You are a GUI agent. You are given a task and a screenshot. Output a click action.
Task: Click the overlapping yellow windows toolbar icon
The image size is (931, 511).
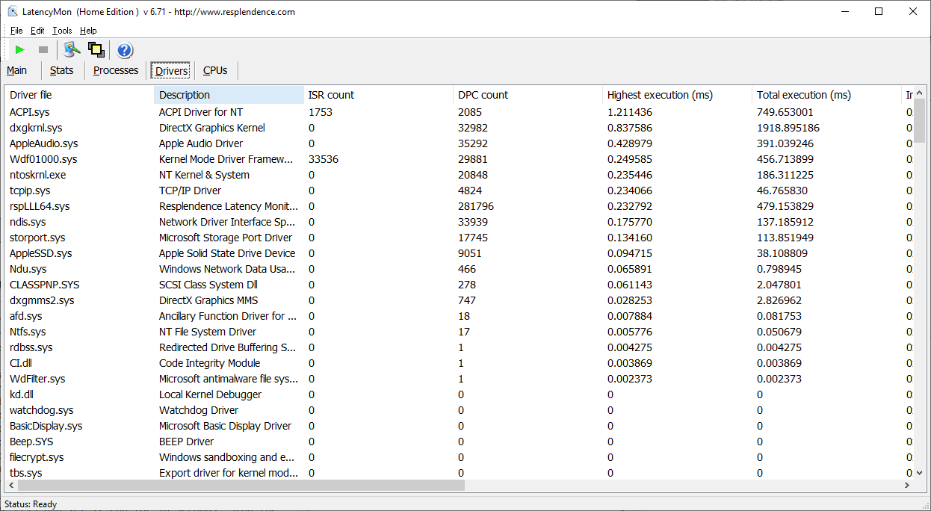tap(96, 50)
